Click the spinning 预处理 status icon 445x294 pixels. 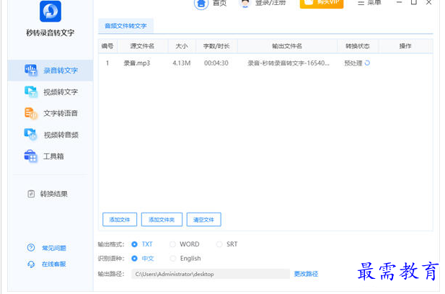point(367,63)
